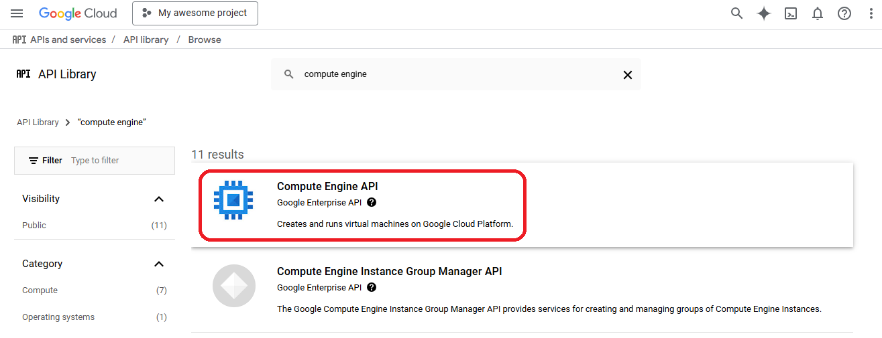Go to APIs and services breadcrumb
882x338 pixels.
coord(68,39)
